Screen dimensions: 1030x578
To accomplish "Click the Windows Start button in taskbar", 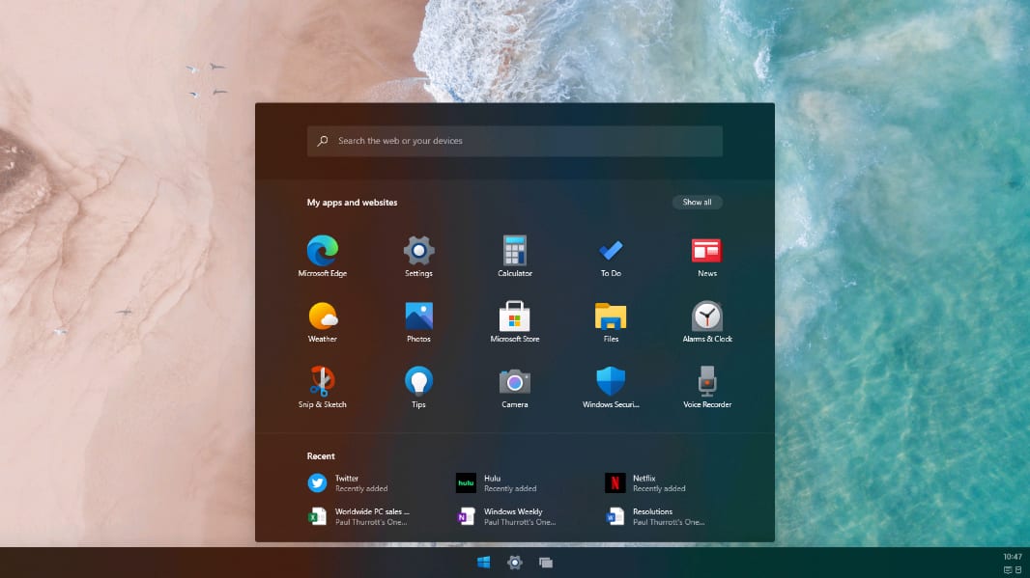I will 484,563.
